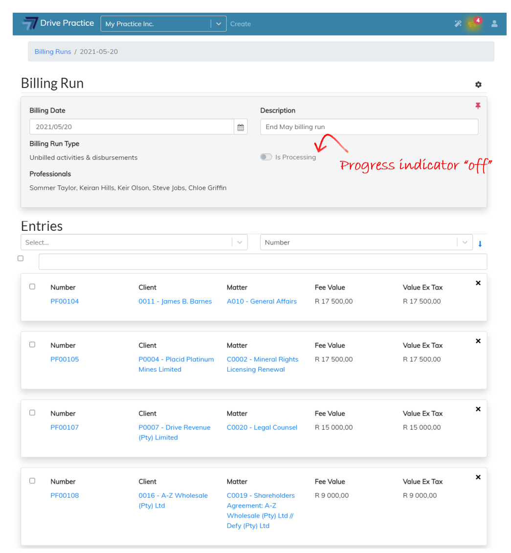This screenshot has height=553, width=511.
Task: Open the Billing Date calendar picker icon
Action: click(x=241, y=127)
